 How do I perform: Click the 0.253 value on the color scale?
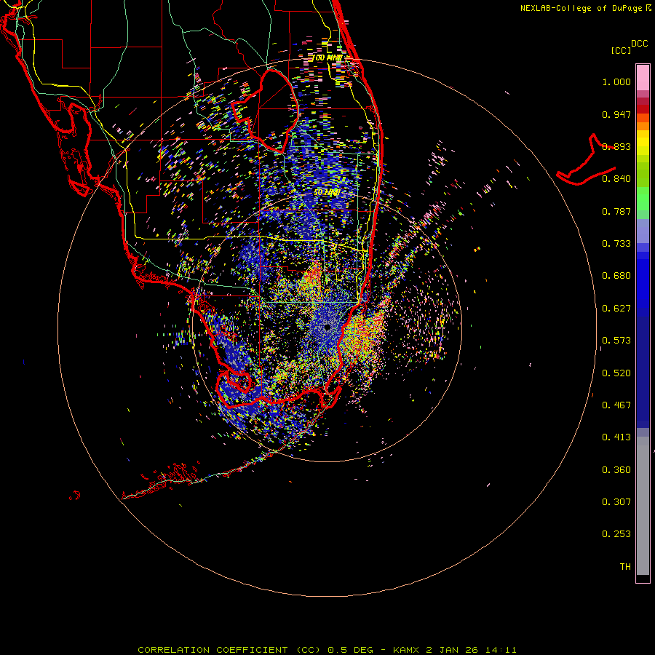tap(616, 534)
